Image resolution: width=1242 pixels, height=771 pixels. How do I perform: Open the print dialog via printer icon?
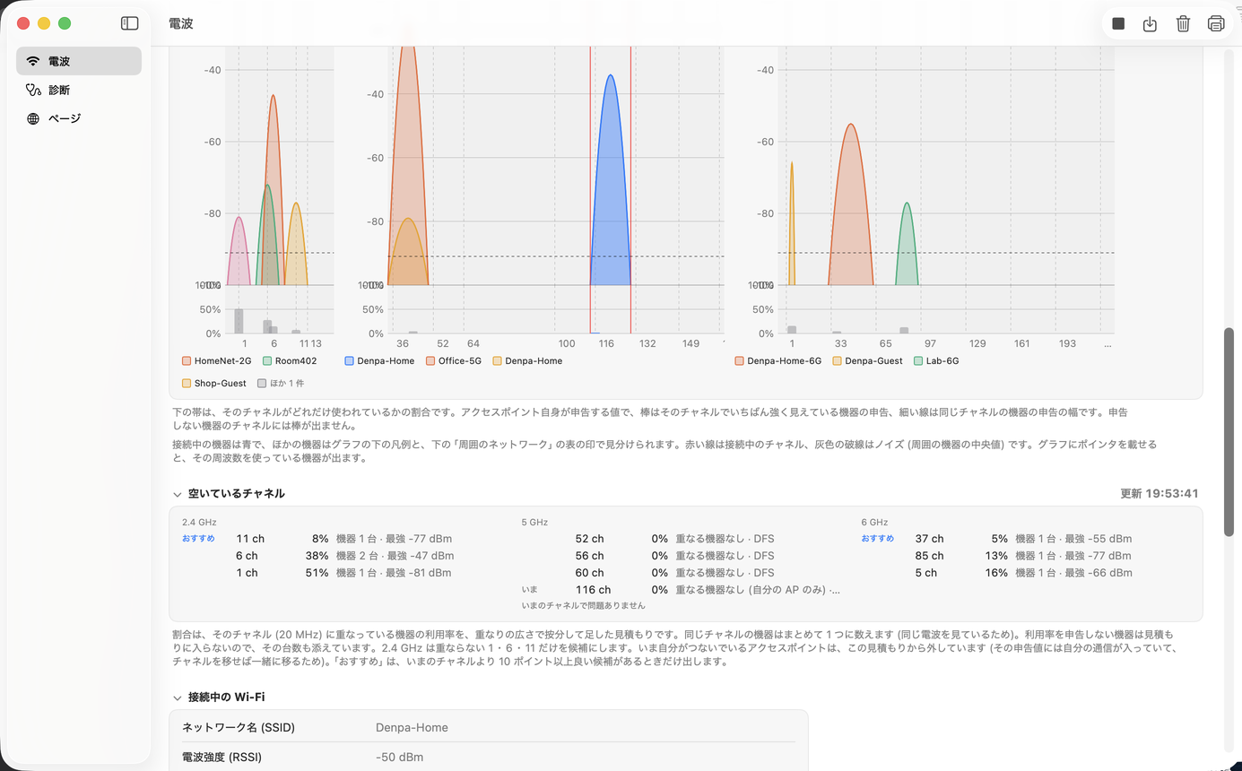coord(1216,24)
